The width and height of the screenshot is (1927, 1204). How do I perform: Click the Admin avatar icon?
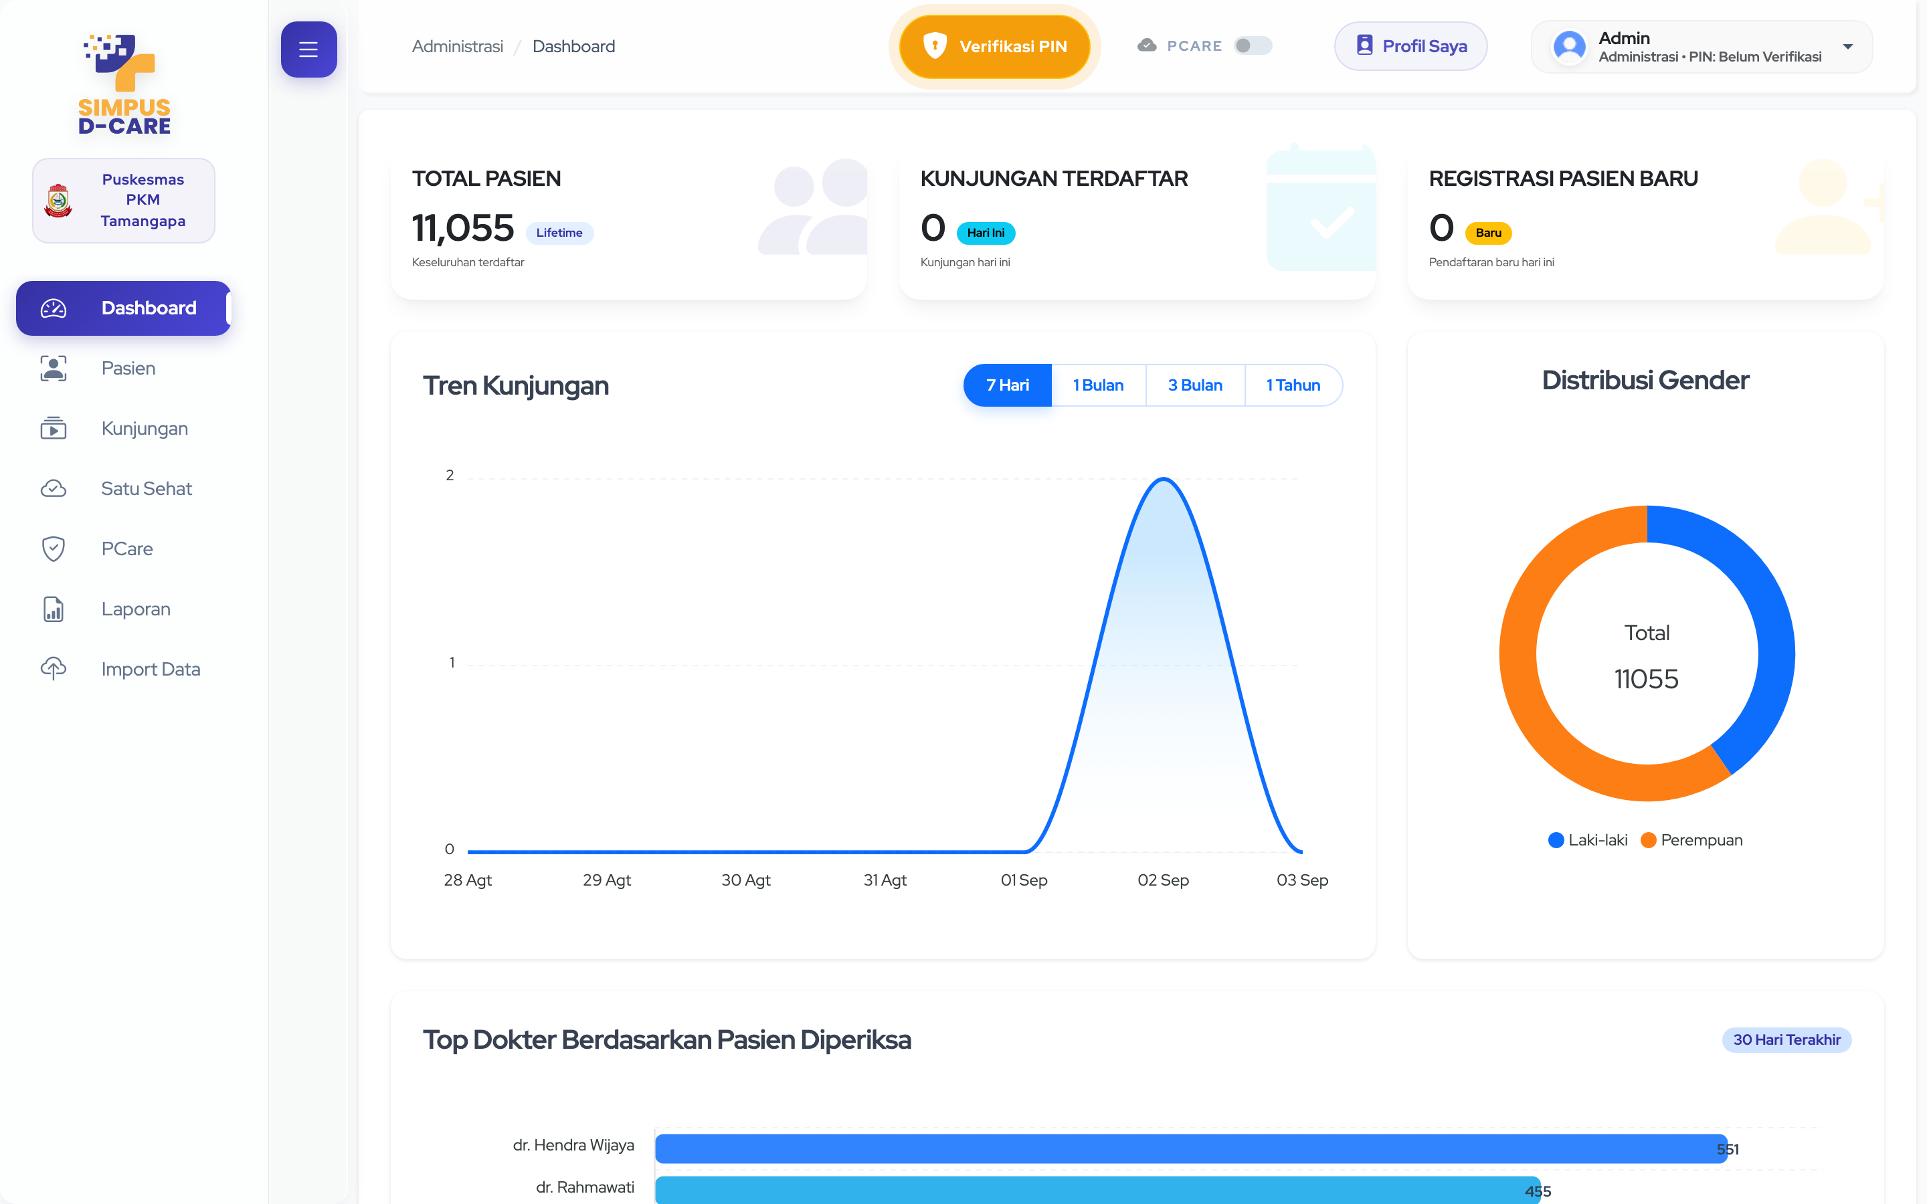coord(1570,46)
